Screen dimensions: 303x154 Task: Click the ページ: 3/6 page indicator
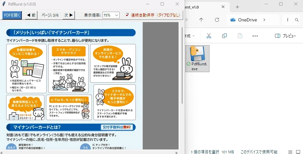pyautogui.click(x=50, y=15)
